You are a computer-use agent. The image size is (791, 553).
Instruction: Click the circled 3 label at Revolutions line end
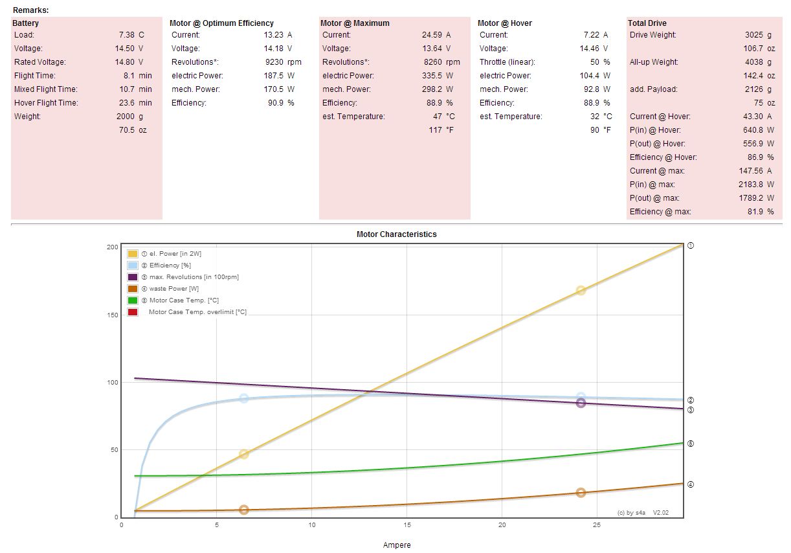691,410
